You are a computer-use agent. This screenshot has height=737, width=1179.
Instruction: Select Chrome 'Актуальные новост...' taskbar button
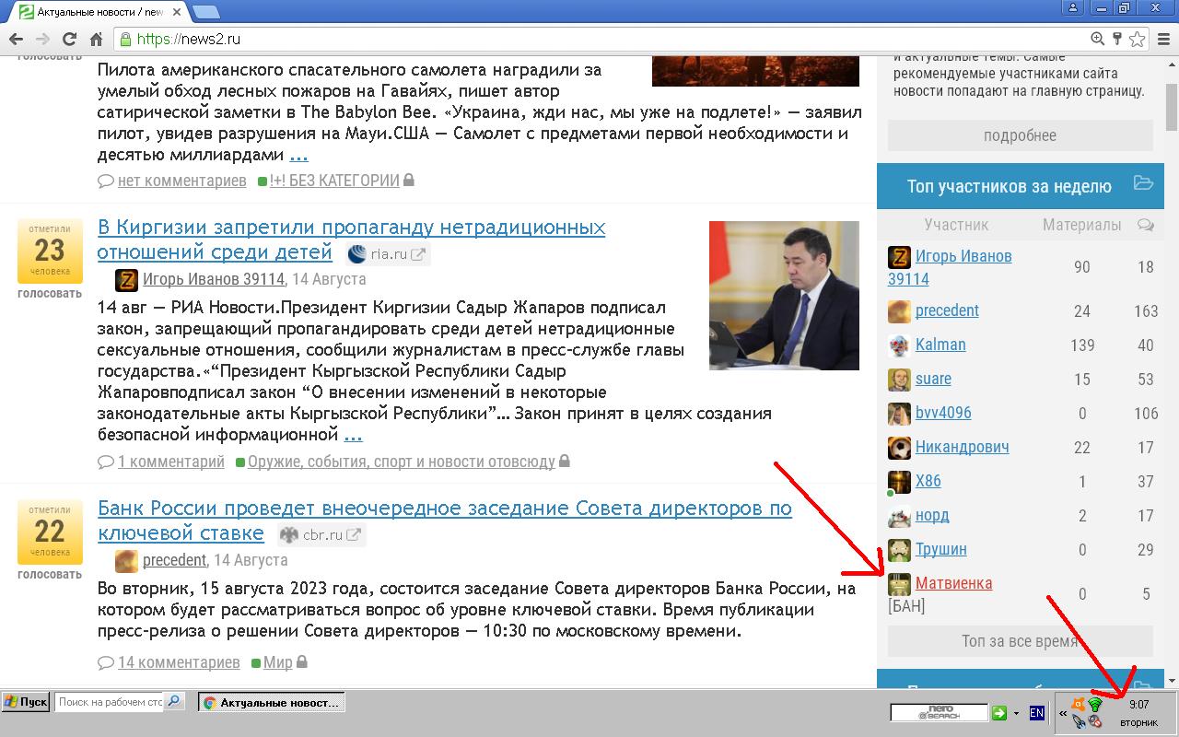coord(271,703)
